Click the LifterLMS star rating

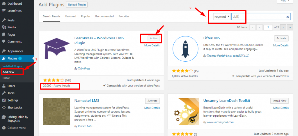[182, 71]
